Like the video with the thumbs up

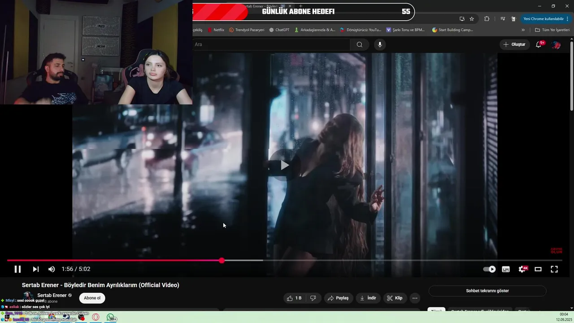click(294, 298)
